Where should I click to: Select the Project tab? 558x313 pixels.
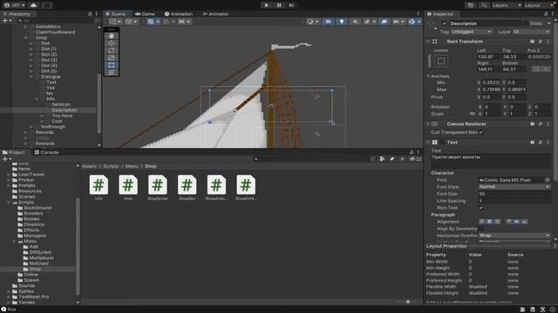pyautogui.click(x=14, y=152)
